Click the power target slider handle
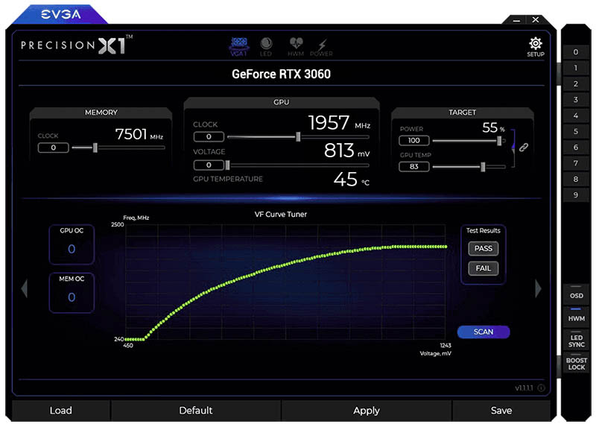This screenshot has width=596, height=424. pos(499,141)
